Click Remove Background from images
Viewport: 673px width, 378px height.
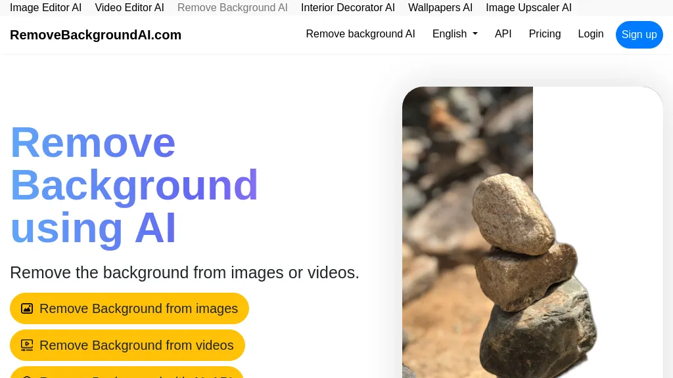[129, 308]
